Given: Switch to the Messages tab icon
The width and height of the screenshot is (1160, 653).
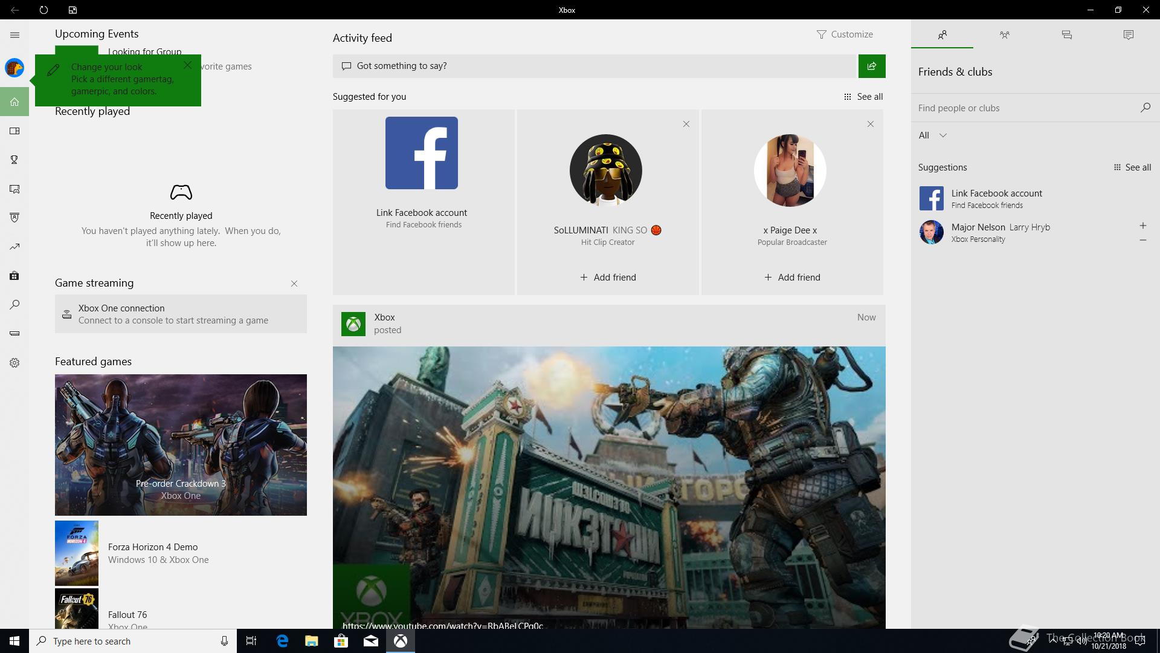Looking at the screenshot, I should tap(1066, 35).
